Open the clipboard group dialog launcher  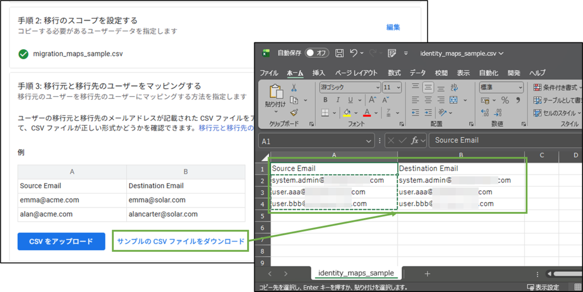pyautogui.click(x=311, y=124)
